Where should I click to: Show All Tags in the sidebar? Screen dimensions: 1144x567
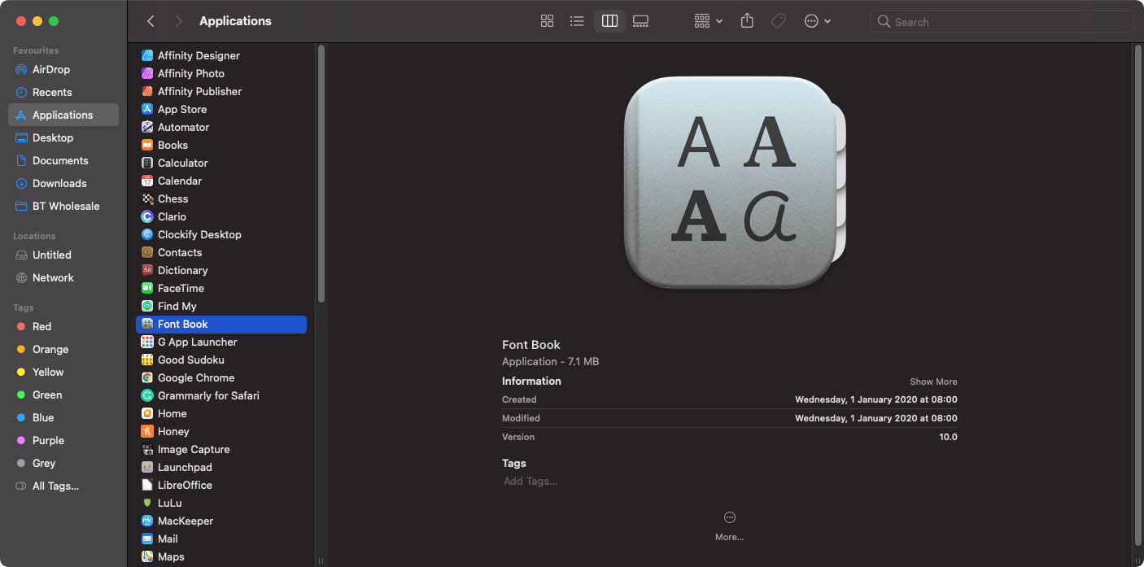pos(63,486)
